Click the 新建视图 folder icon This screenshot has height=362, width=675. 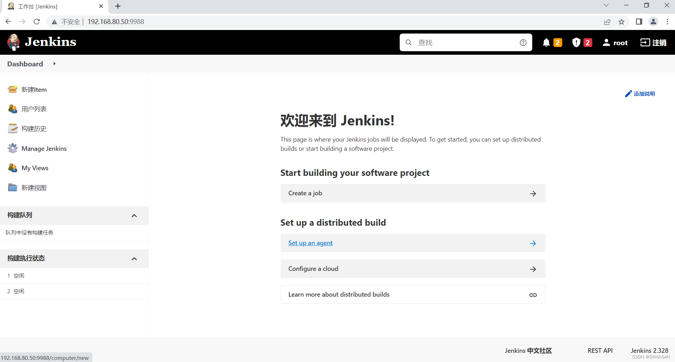tap(13, 188)
